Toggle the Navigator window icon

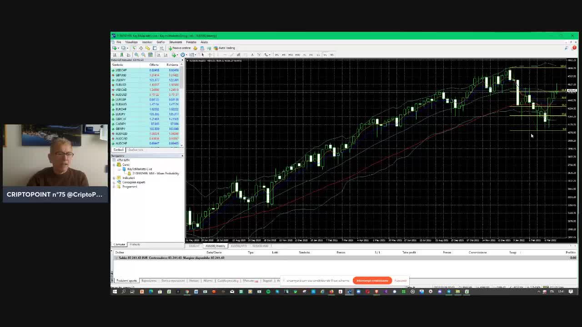(148, 48)
